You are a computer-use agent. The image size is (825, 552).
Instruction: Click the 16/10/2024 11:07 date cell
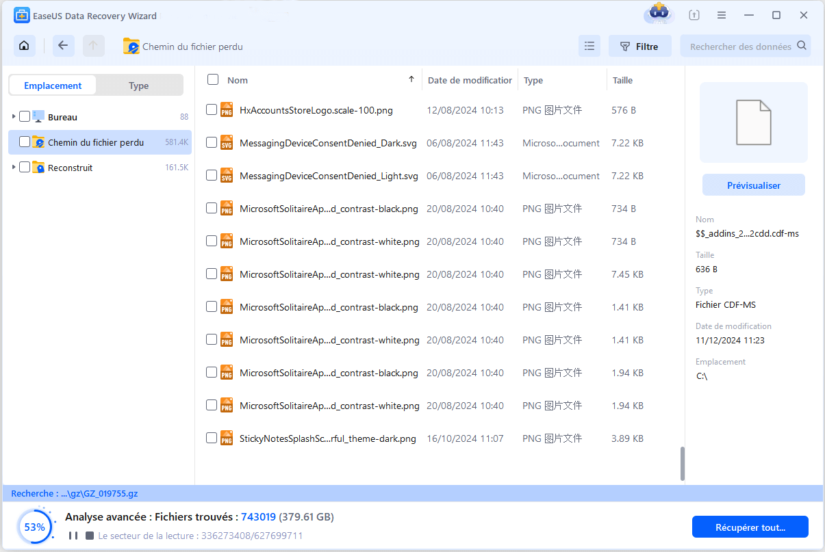pyautogui.click(x=465, y=438)
